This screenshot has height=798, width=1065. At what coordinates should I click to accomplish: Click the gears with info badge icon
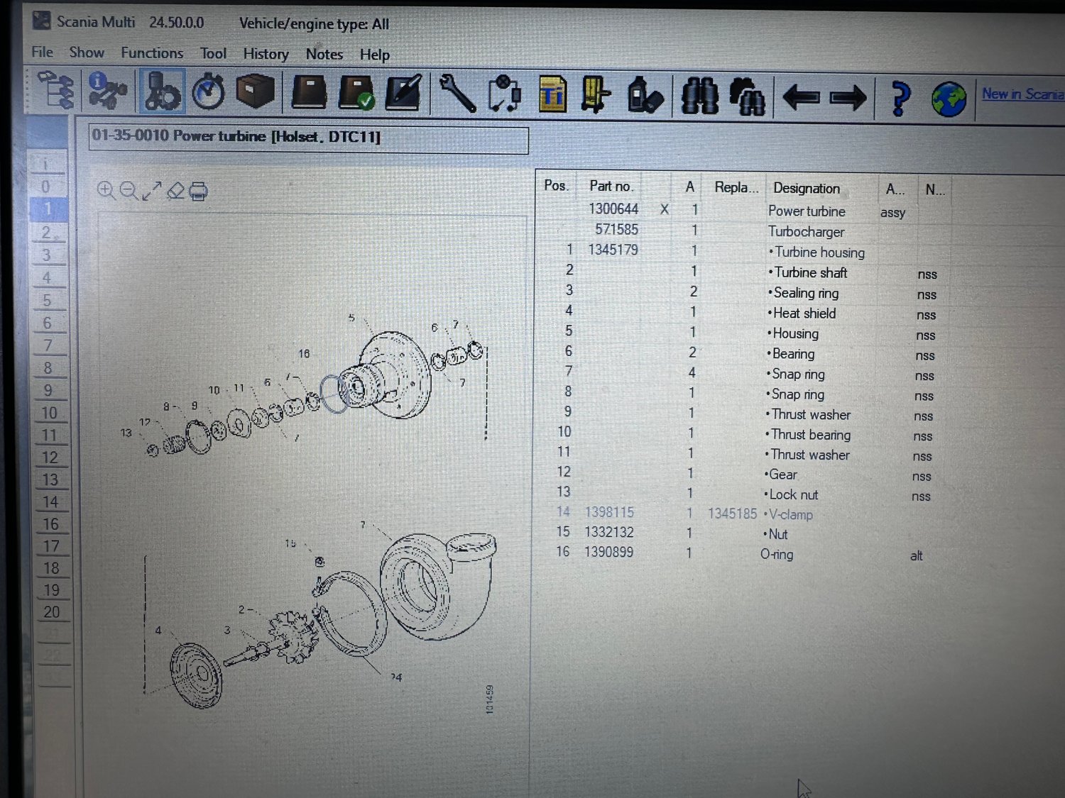pyautogui.click(x=107, y=91)
